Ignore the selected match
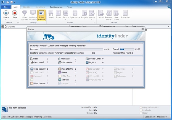The height and width of the screenshot is (120, 172). click(x=92, y=14)
